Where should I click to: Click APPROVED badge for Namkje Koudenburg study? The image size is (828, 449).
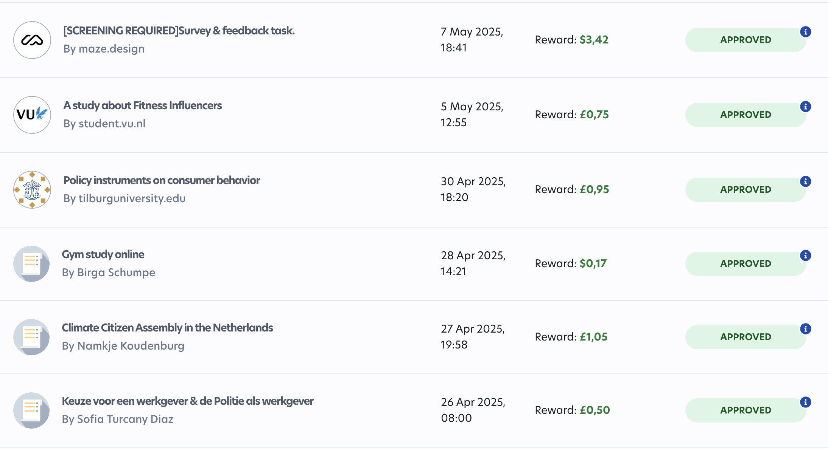pyautogui.click(x=746, y=337)
